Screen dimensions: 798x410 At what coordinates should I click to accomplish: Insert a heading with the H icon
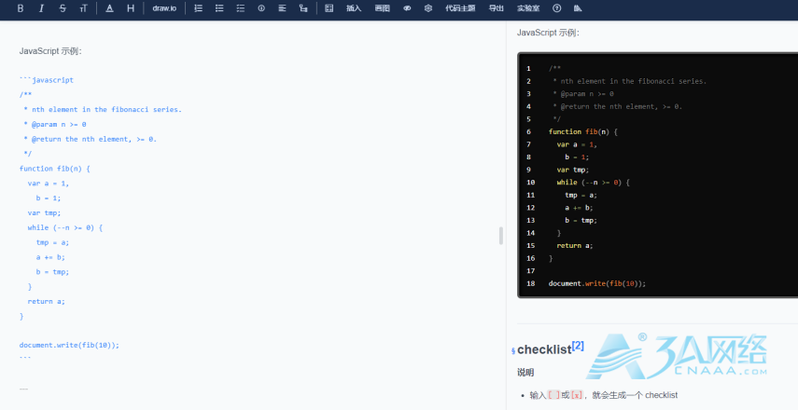131,8
